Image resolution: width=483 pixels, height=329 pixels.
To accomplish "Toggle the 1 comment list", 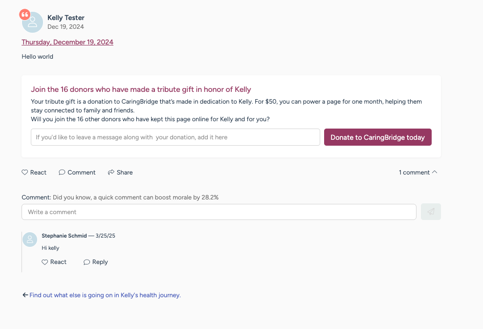I will tap(418, 173).
